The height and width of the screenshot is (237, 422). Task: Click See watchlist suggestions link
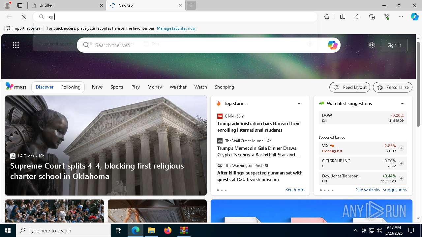click(x=381, y=190)
